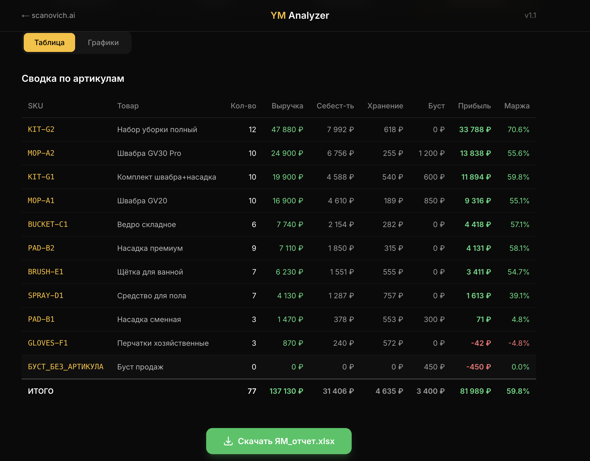The image size is (590, 461).
Task: Click total storage 4 635 ₽
Action: point(389,391)
